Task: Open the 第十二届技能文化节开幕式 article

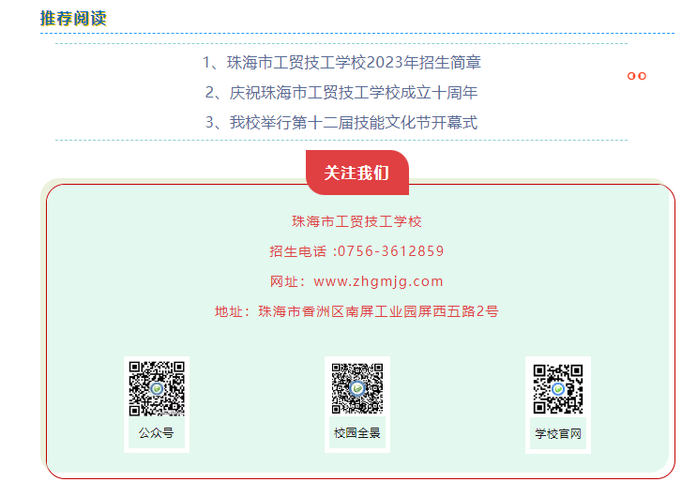Action: (x=341, y=122)
